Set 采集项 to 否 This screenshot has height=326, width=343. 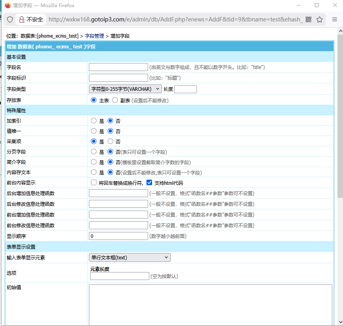click(110, 141)
